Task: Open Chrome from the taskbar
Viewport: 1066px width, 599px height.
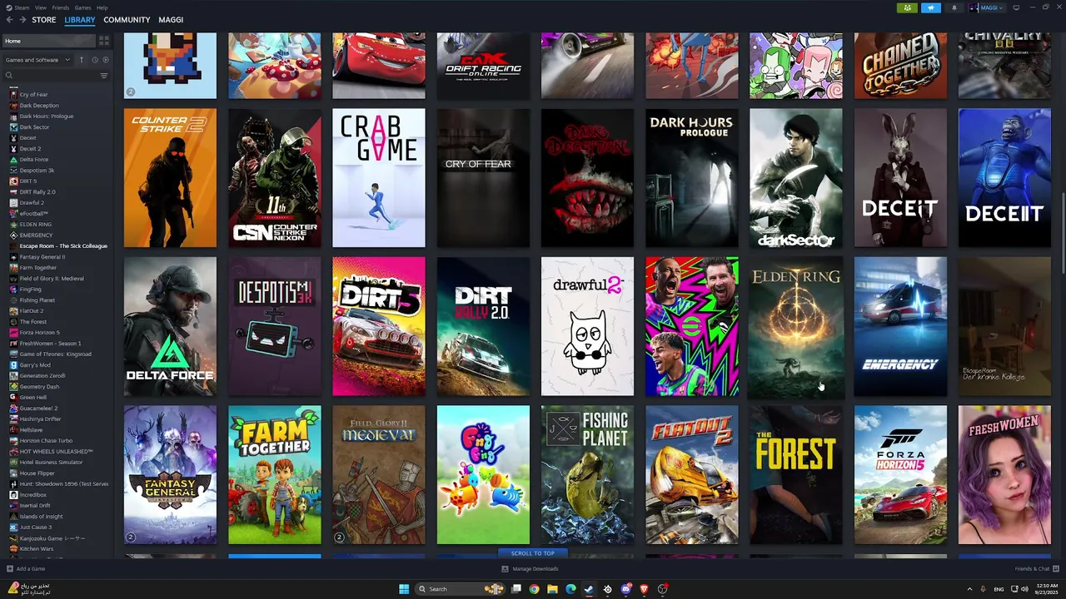Action: click(534, 589)
